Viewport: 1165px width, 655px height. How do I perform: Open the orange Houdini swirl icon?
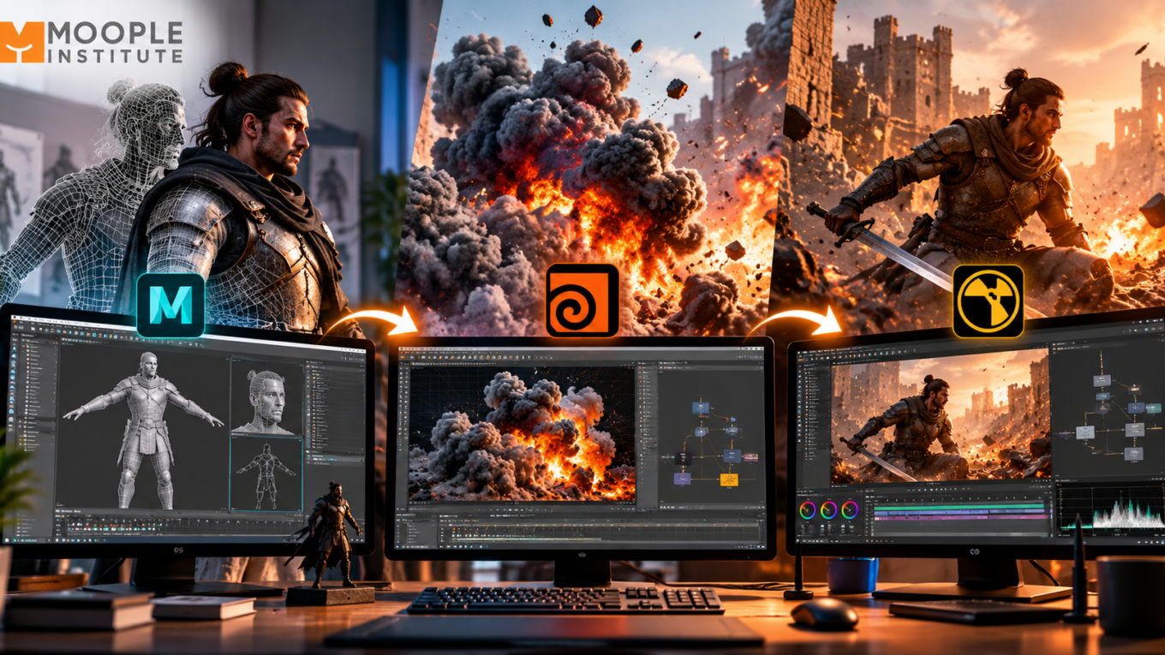coord(582,301)
